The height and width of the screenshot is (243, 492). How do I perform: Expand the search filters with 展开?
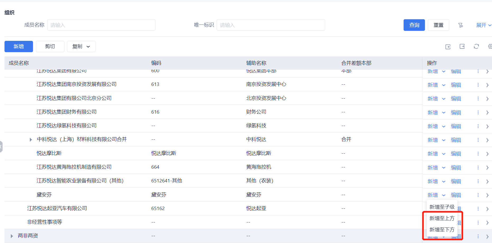[x=483, y=25]
